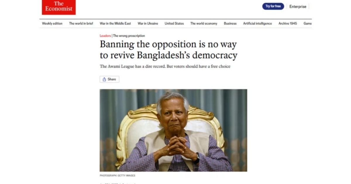Viewport: 351px width, 184px height.
Task: Open the partially visible Games menu item
Action: [307, 23]
